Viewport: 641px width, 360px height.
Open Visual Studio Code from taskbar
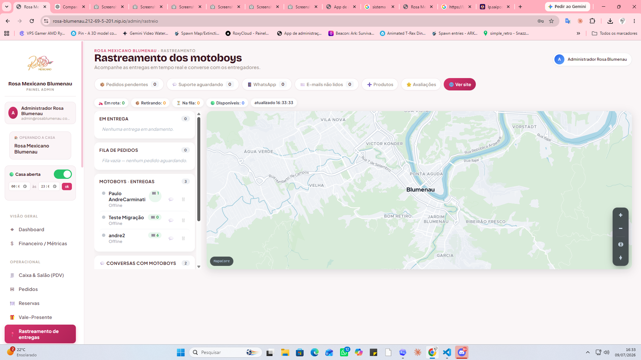point(447,352)
